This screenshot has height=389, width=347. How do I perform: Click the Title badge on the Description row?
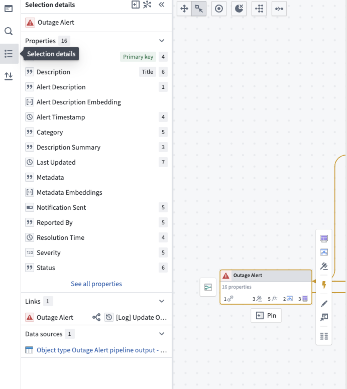[147, 72]
